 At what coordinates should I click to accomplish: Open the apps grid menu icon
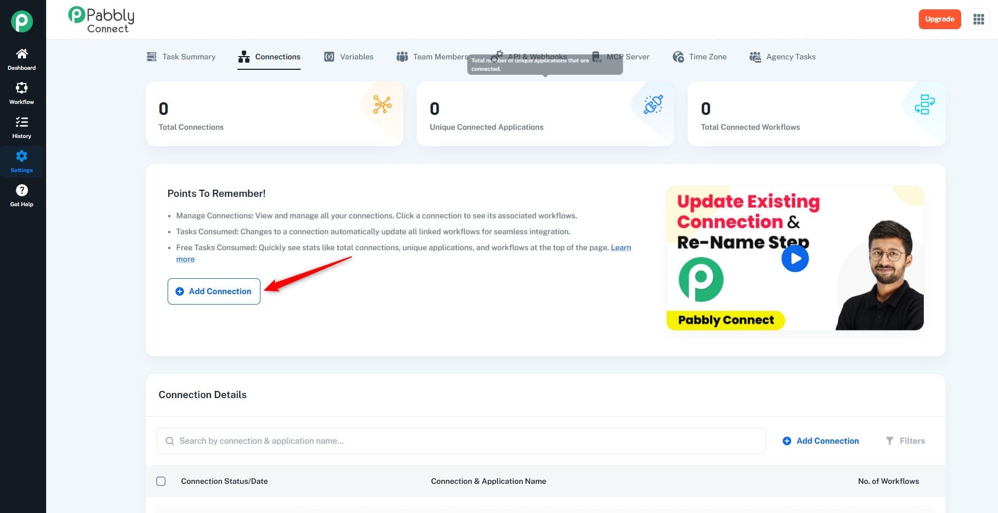click(x=978, y=19)
